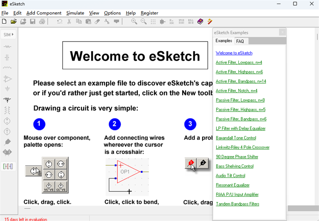Open 90 Degree Phase Shifter example
This screenshot has width=319, height=221.
tap(237, 157)
